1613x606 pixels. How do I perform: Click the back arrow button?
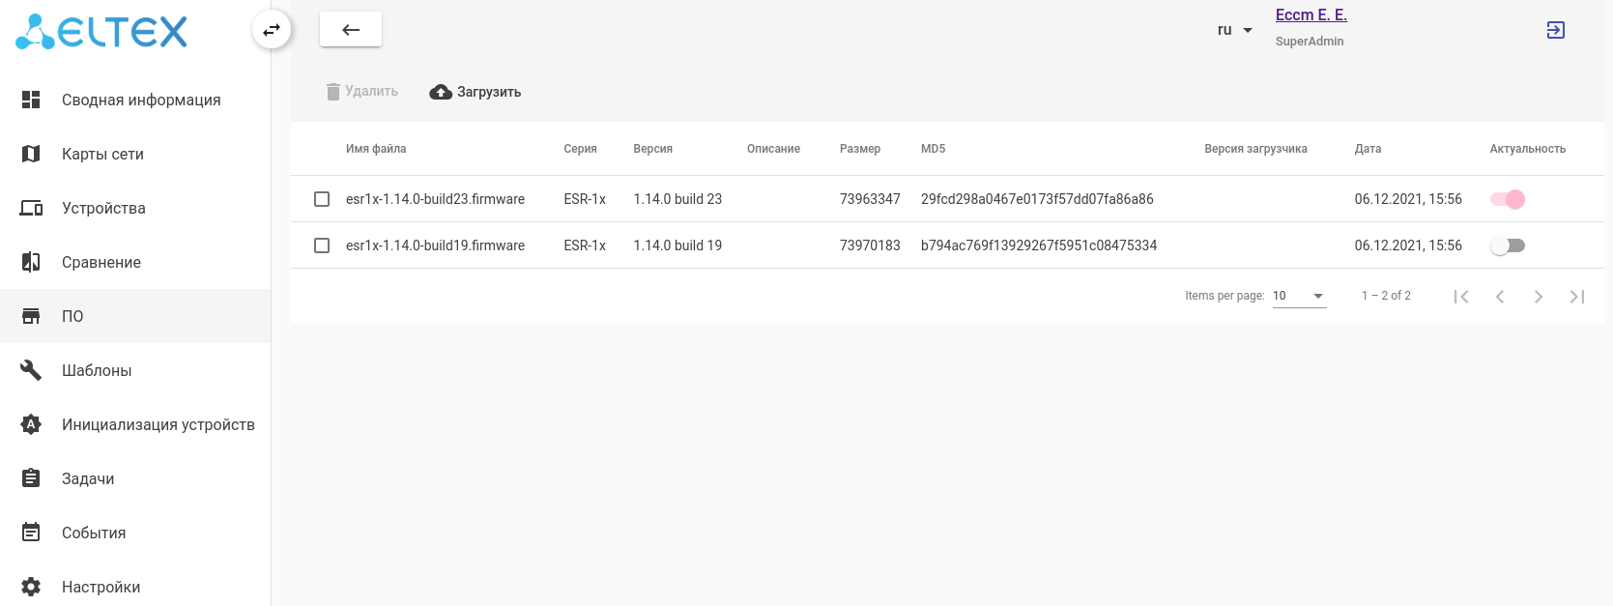pyautogui.click(x=351, y=30)
